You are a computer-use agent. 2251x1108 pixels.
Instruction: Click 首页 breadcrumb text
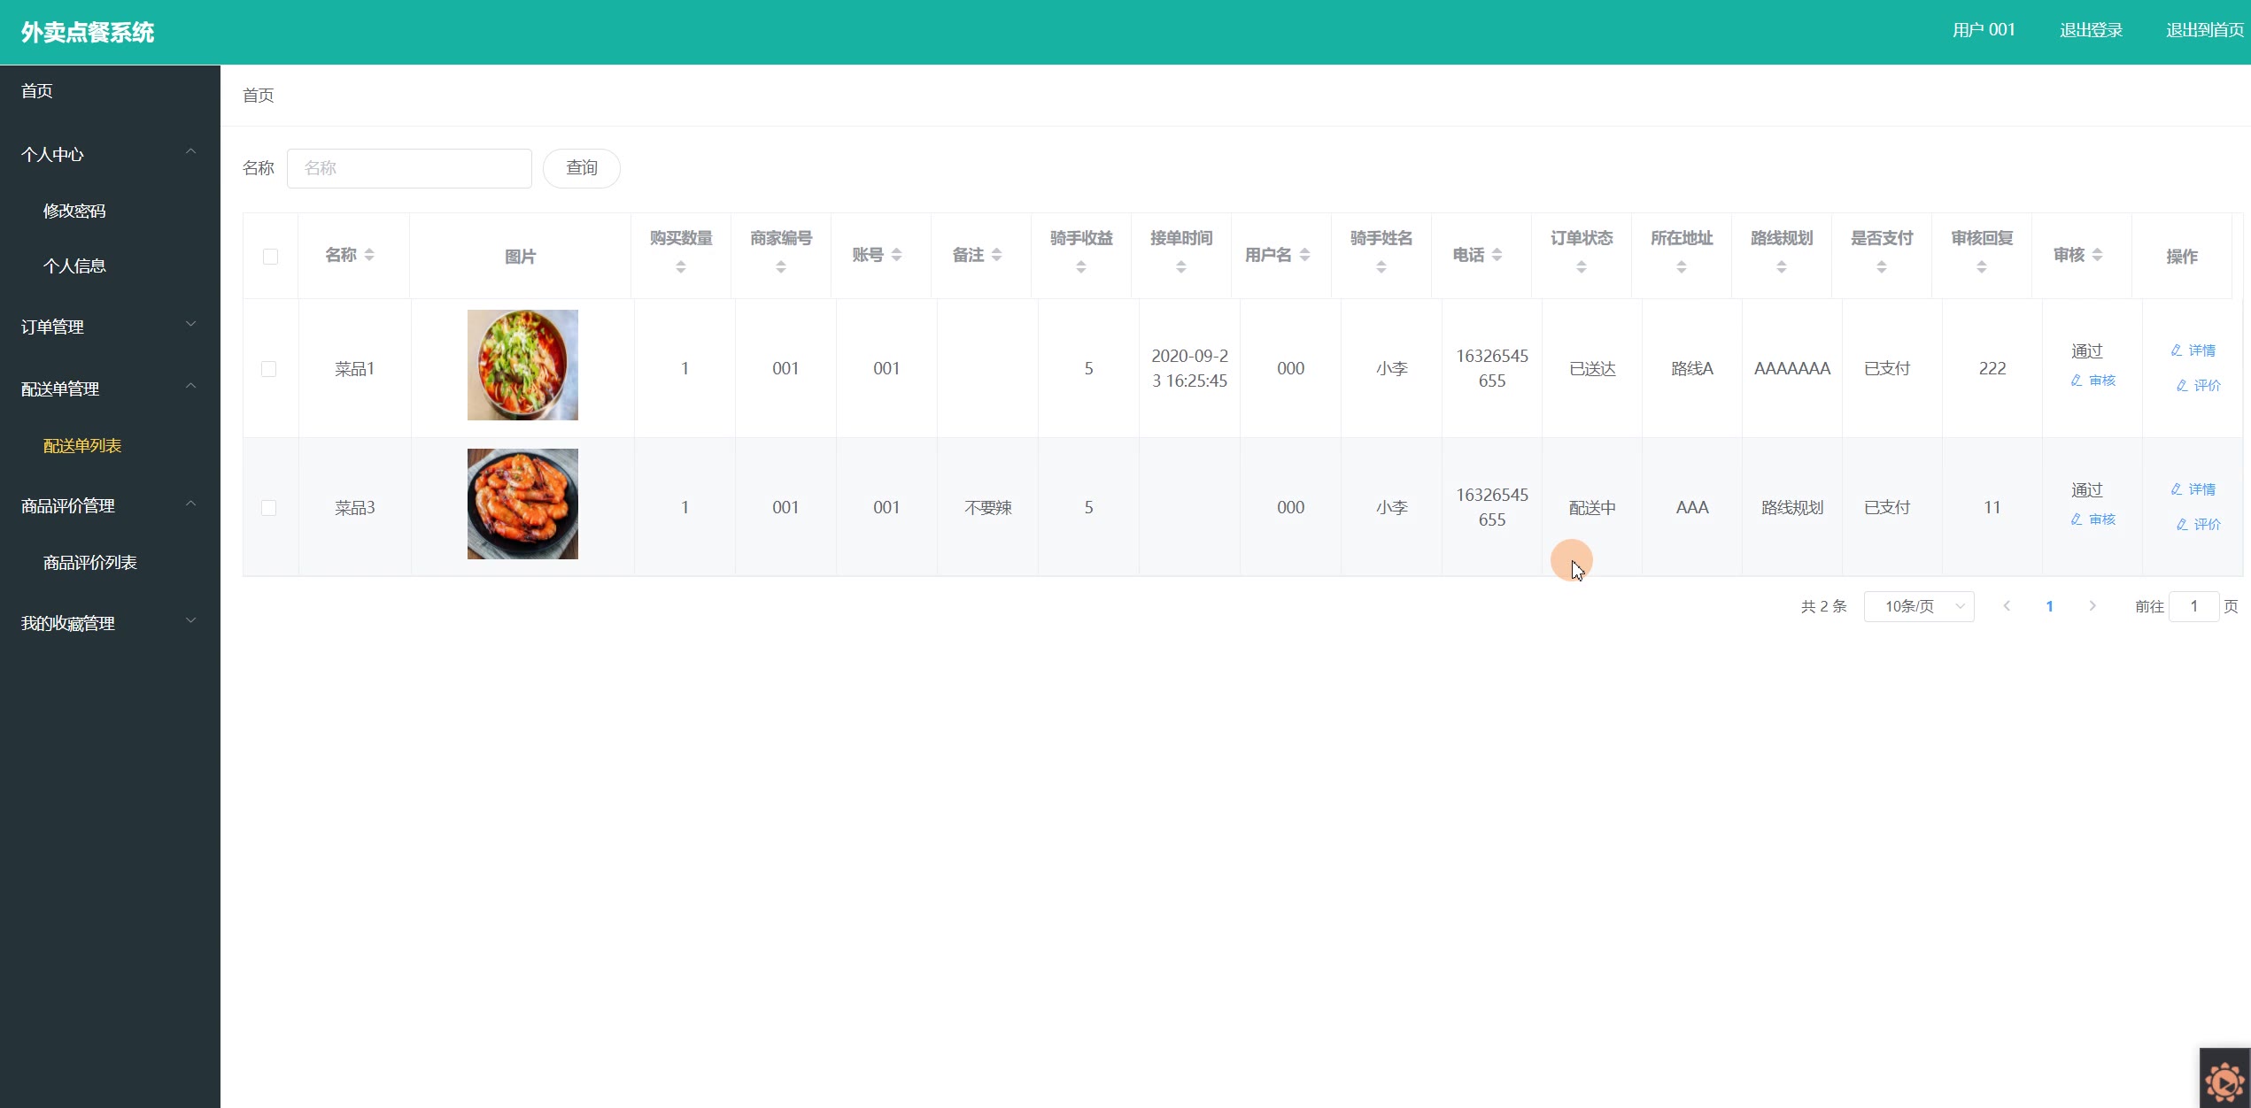point(259,95)
